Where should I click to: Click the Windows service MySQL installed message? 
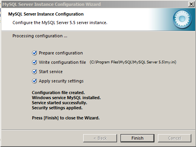tap(66, 98)
